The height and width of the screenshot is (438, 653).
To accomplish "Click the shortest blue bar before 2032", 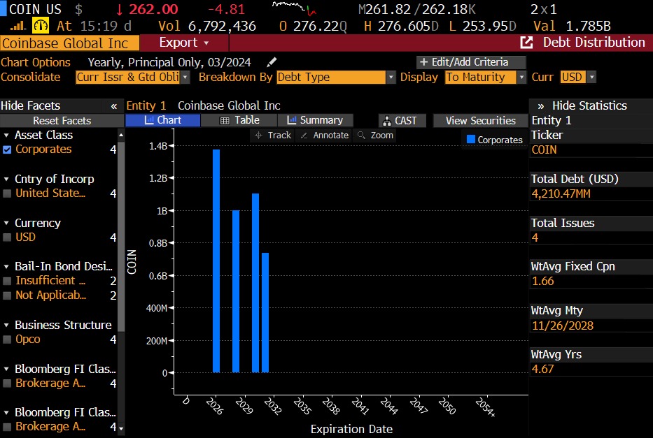I will click(265, 312).
